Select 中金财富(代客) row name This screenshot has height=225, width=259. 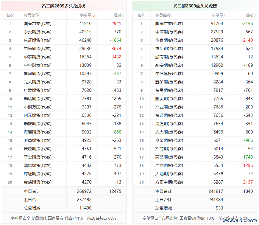pyautogui.click(x=38, y=65)
